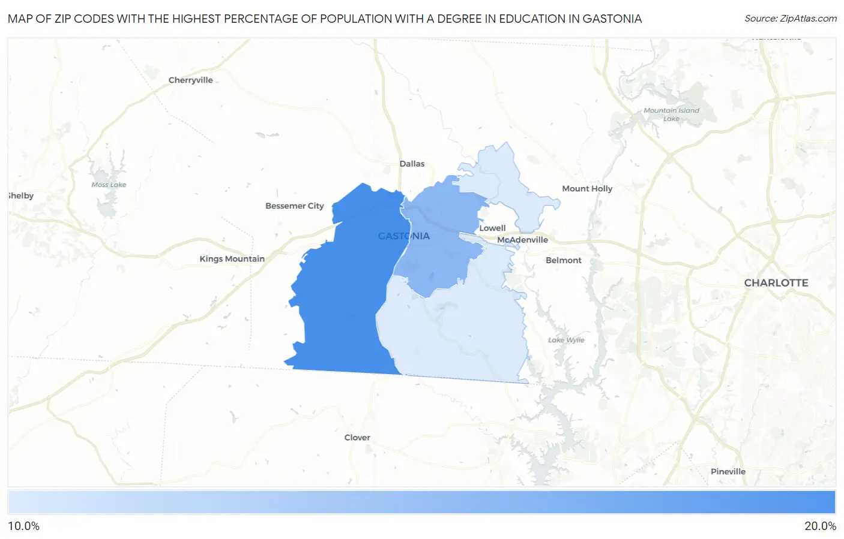Viewport: 844px width, 539px height.
Task: Click the Shelby label on the map's left edge
Action: click(x=21, y=195)
